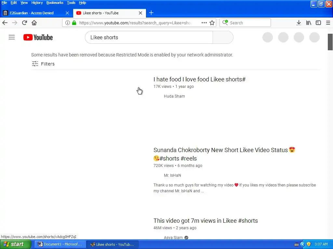Open the History menu
This screenshot has height=249, width=333.
[37, 3]
